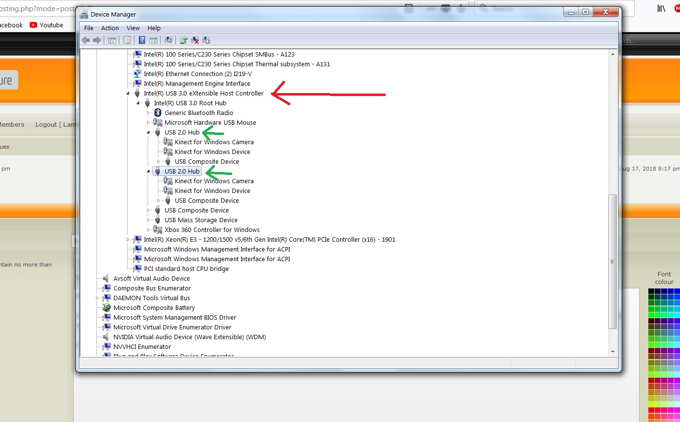This screenshot has height=422, width=680.
Task: Select Intel(R) USB 3.0 eXtensible Host Controller label
Action: 204,93
